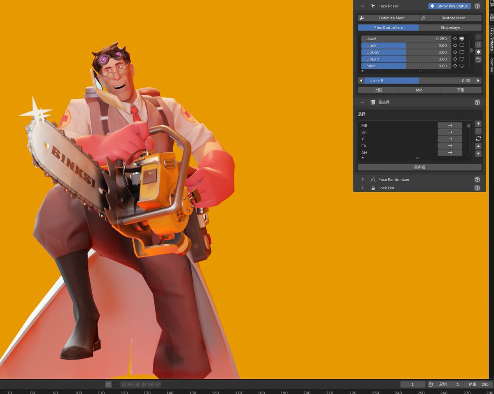Expand the Lock List panel

pos(363,188)
